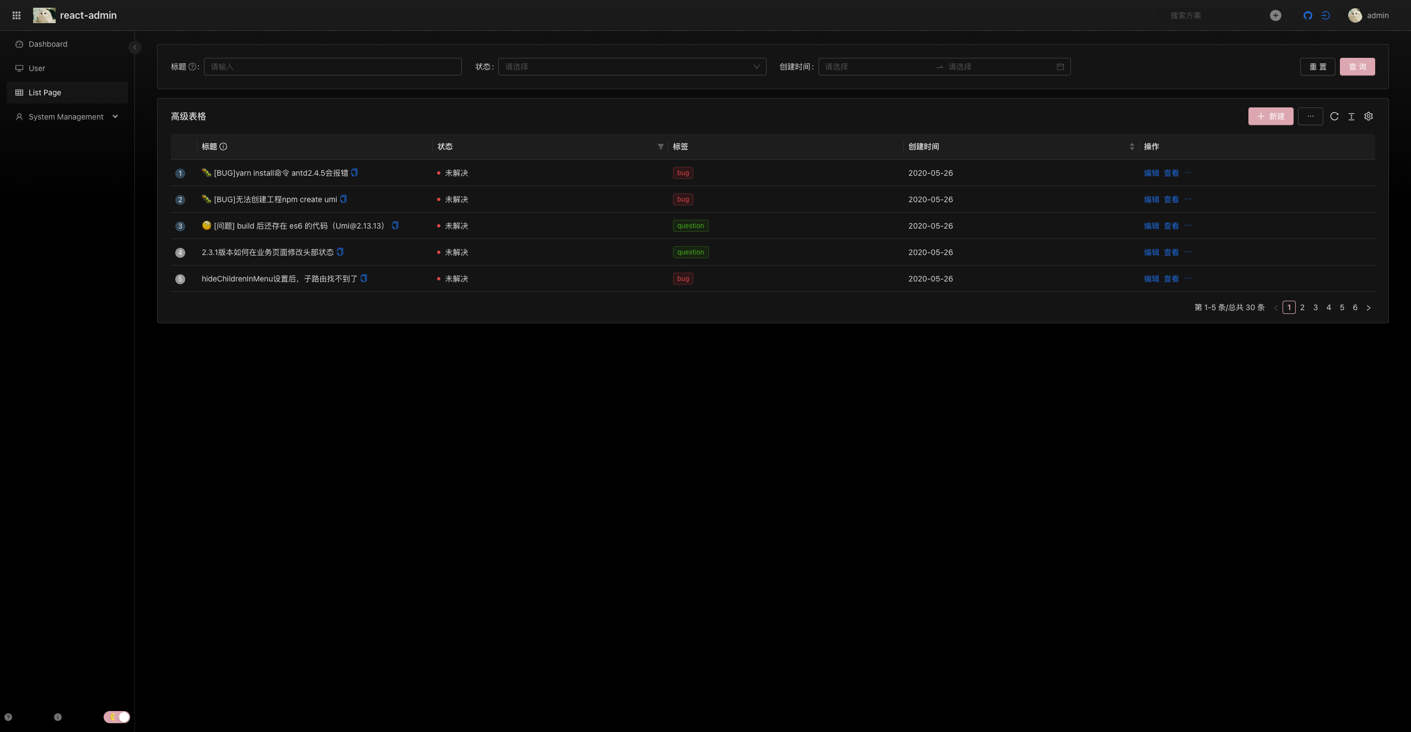The image size is (1411, 732).
Task: Click the app grid icon in header
Action: (x=17, y=15)
